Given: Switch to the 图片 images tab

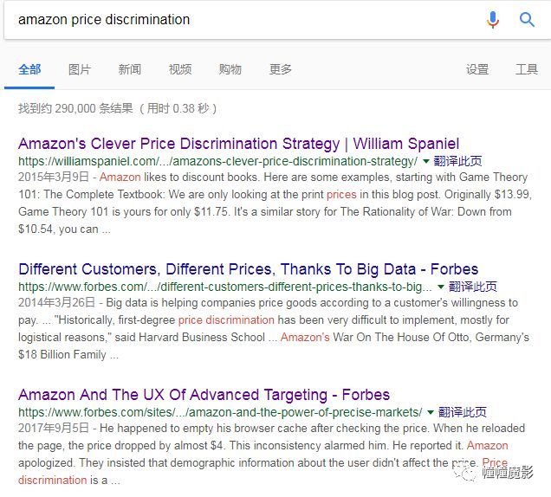Looking at the screenshot, I should (80, 69).
